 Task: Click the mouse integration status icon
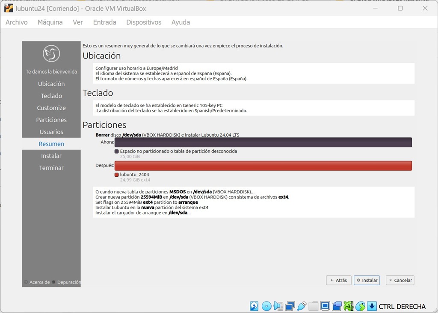(360, 306)
